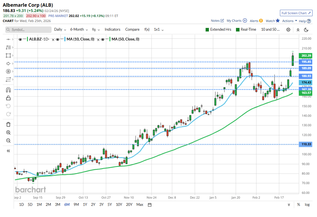Screen dimensions: 317x217
Task: Open the My Charts link
Action: [x=236, y=21]
